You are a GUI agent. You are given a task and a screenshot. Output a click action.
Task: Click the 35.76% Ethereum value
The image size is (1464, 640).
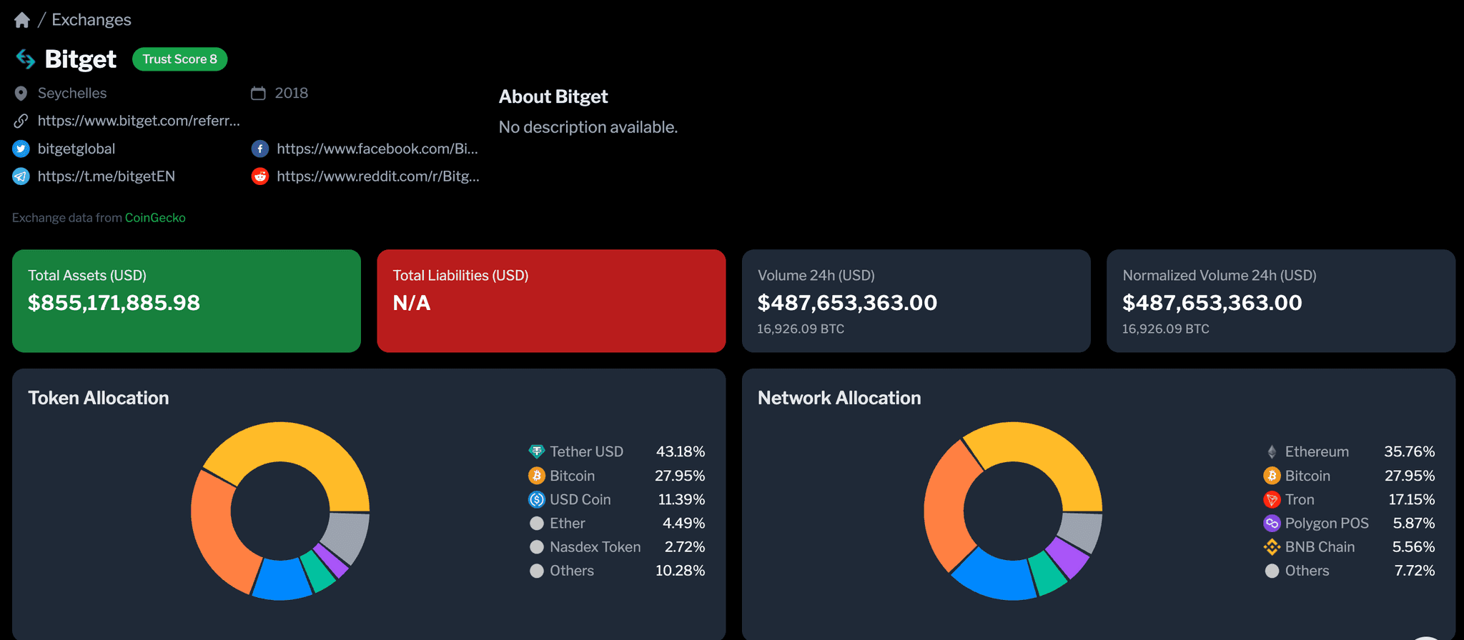coord(1410,451)
